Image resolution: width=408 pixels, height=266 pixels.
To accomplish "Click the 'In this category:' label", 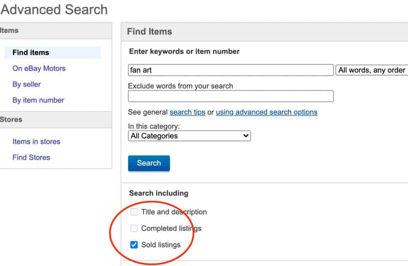I will pos(154,126).
